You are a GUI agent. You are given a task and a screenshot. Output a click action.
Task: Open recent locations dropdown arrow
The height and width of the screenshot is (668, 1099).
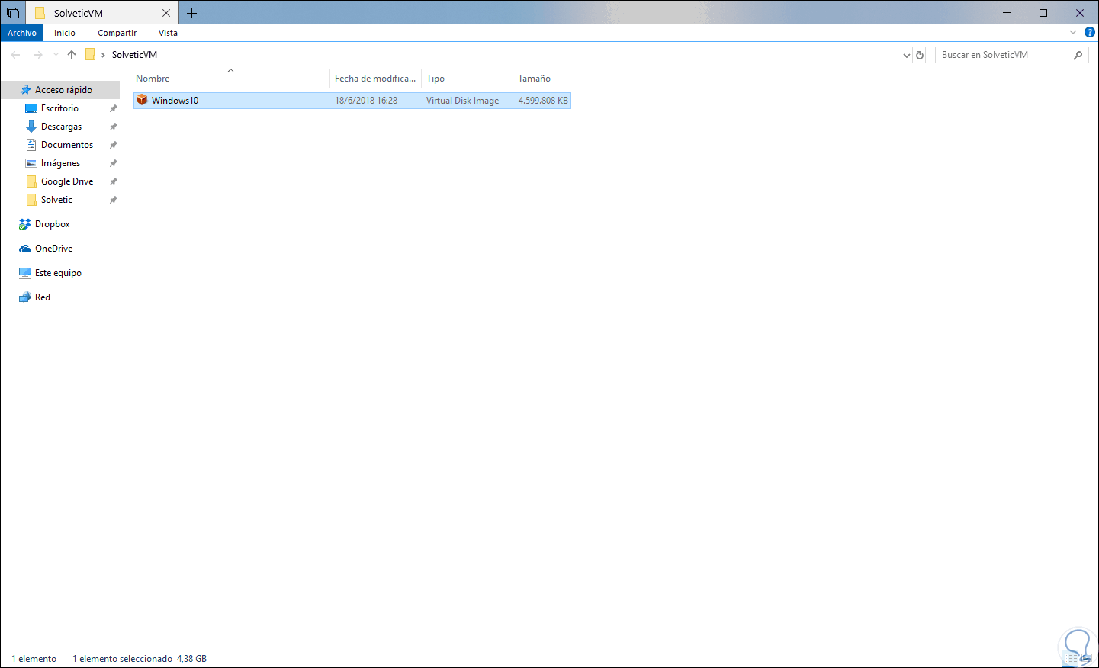56,55
